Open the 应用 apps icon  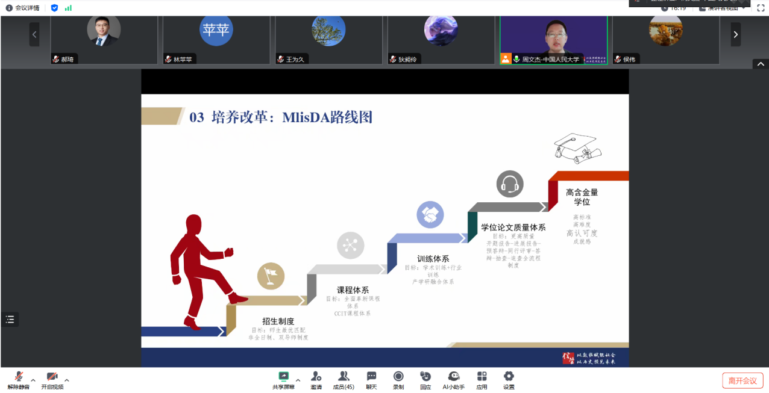point(482,377)
